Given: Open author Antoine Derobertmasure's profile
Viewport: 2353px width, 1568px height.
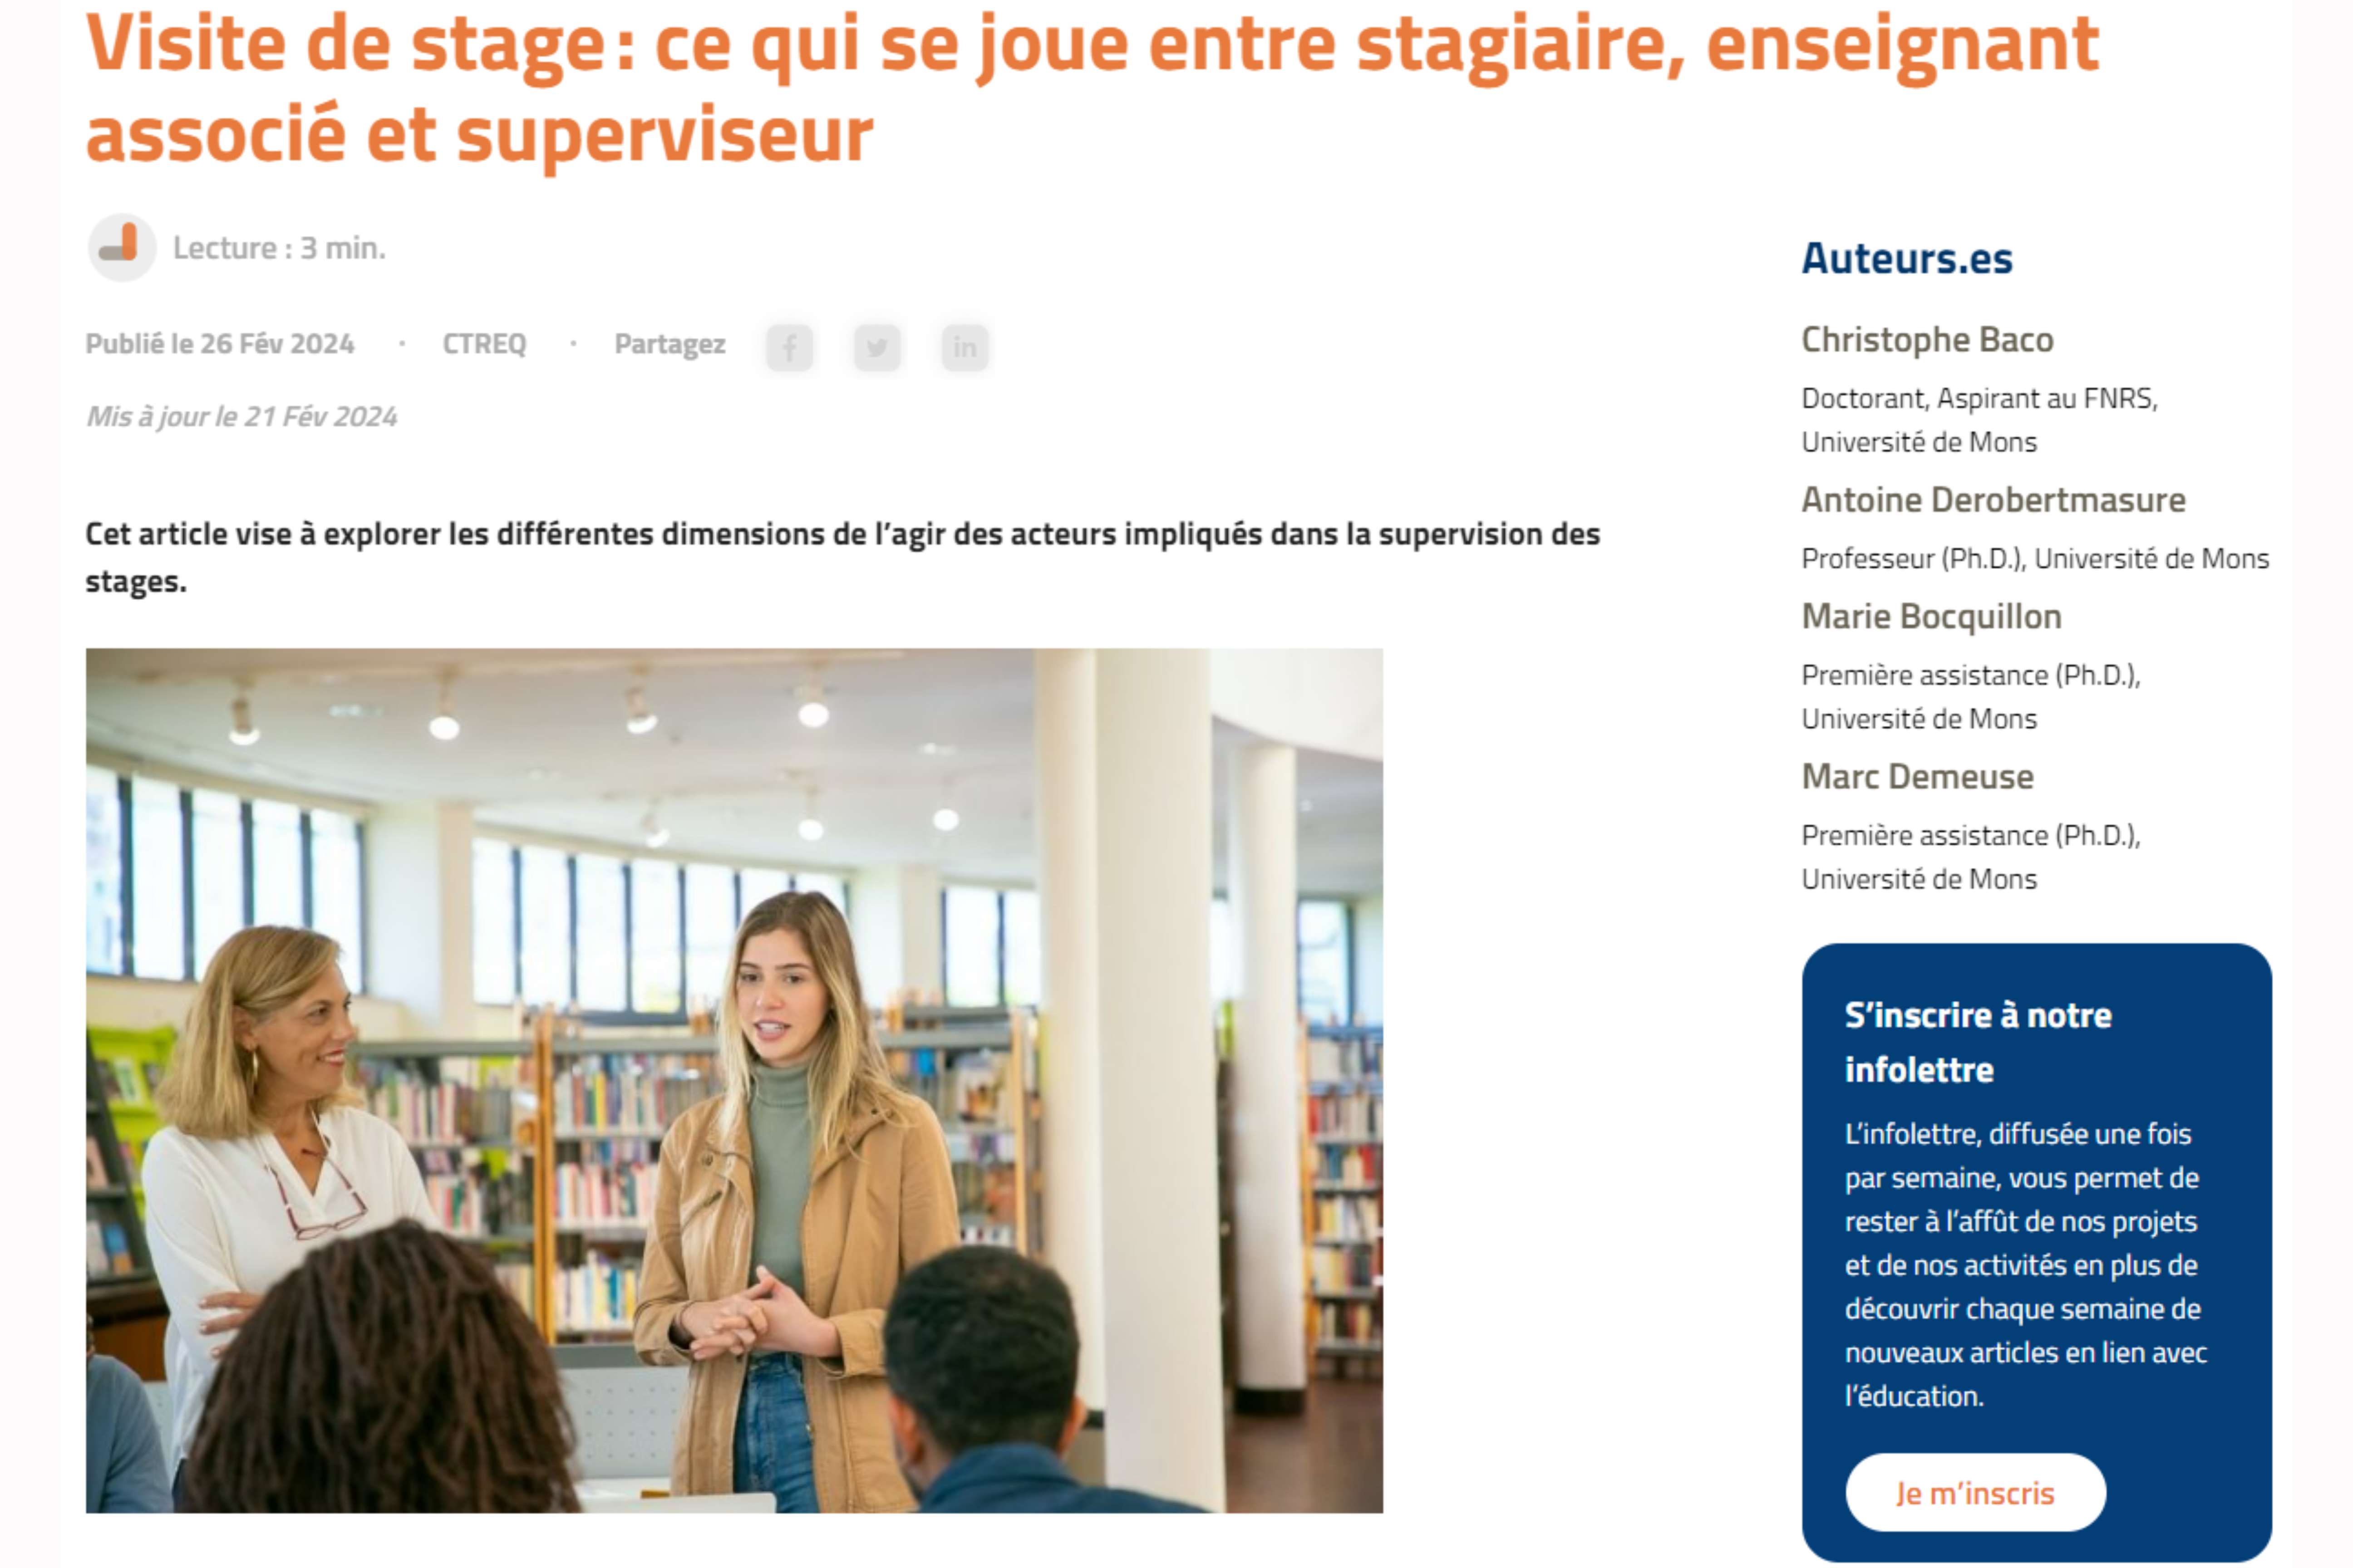Looking at the screenshot, I should click(x=1993, y=500).
